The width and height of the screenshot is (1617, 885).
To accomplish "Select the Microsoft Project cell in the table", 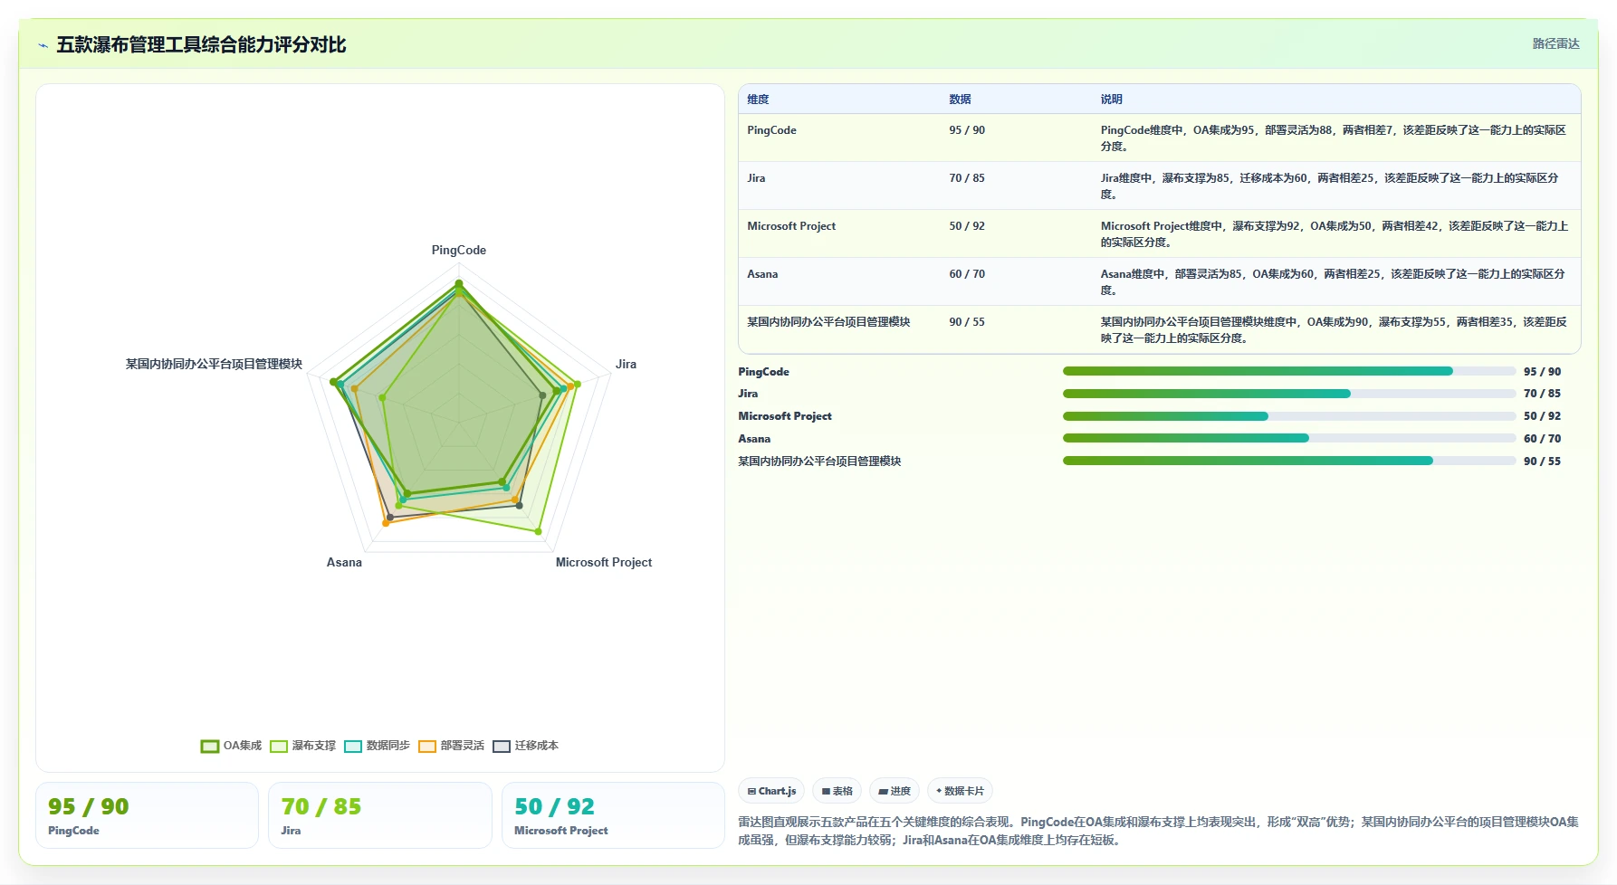I will click(x=839, y=233).
